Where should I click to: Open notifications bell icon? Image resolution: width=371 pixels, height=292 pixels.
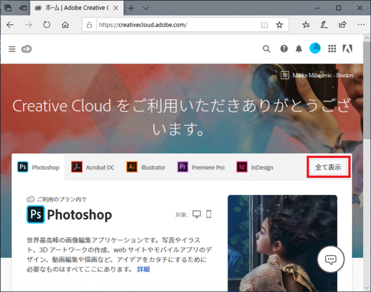tap(299, 49)
